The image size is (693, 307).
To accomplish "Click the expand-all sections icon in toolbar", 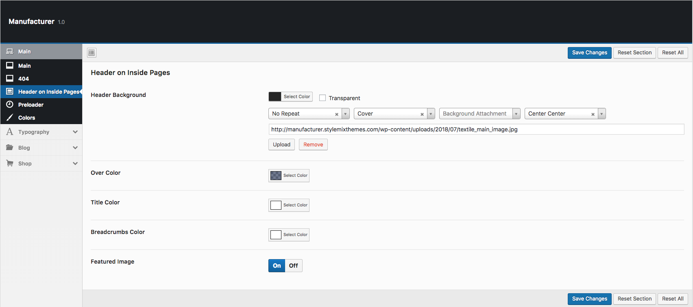I will click(92, 53).
